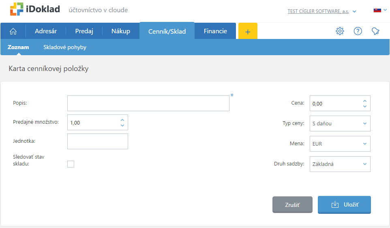
Task: Decrease Predajné množstvo with down arrow
Action: [122, 125]
